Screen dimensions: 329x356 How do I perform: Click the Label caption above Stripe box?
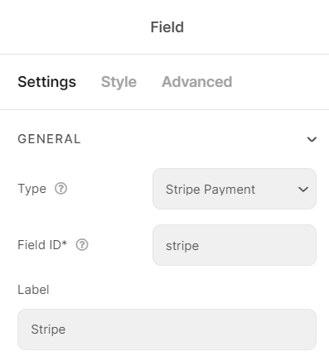tap(33, 290)
